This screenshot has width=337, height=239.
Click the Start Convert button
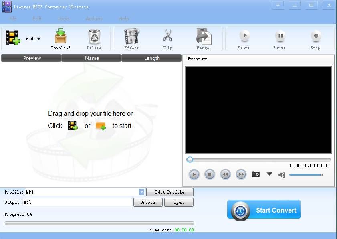pos(264,210)
